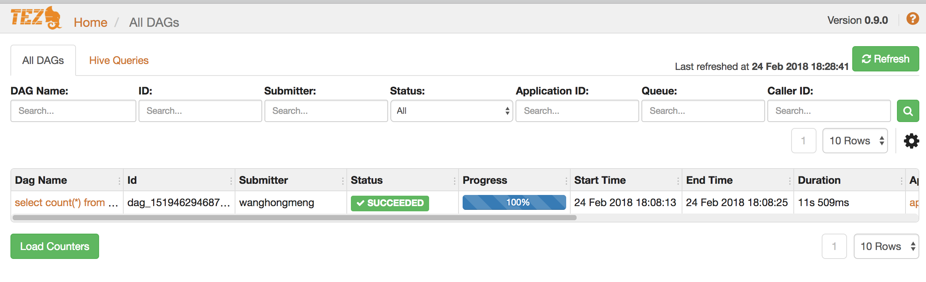The width and height of the screenshot is (926, 282).
Task: Click the SUCCEEDED status badge
Action: click(390, 203)
